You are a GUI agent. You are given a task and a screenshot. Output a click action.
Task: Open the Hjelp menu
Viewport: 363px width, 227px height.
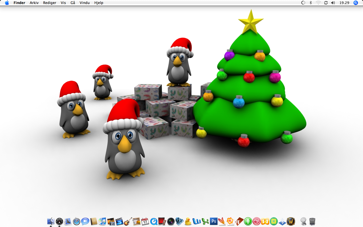[99, 3]
